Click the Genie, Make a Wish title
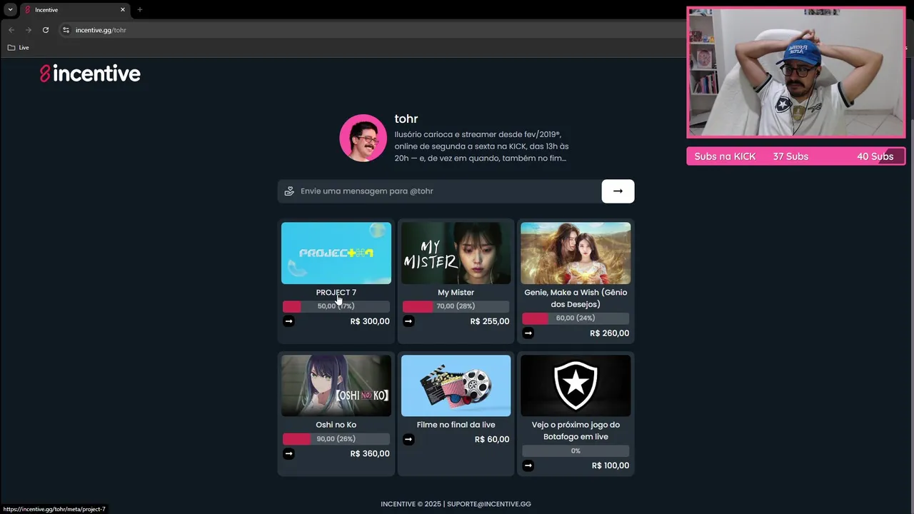The height and width of the screenshot is (514, 914). click(x=576, y=298)
